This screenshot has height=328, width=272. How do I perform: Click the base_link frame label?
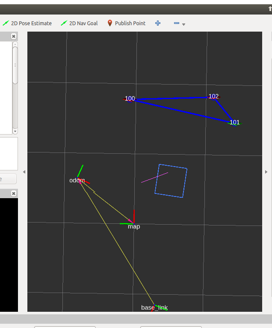(154, 307)
